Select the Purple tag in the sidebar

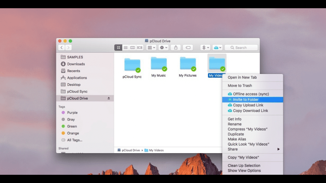click(72, 113)
